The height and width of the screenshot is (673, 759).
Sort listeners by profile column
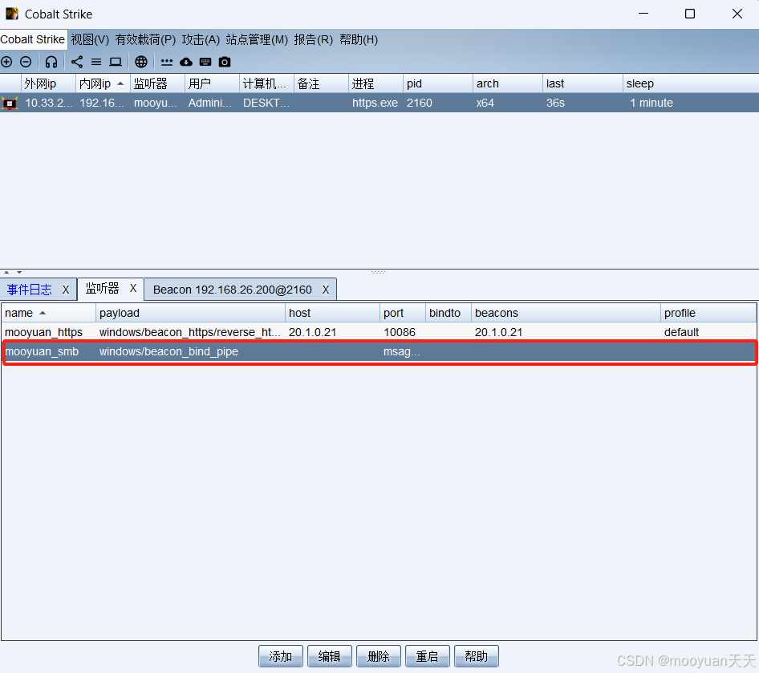pyautogui.click(x=708, y=313)
